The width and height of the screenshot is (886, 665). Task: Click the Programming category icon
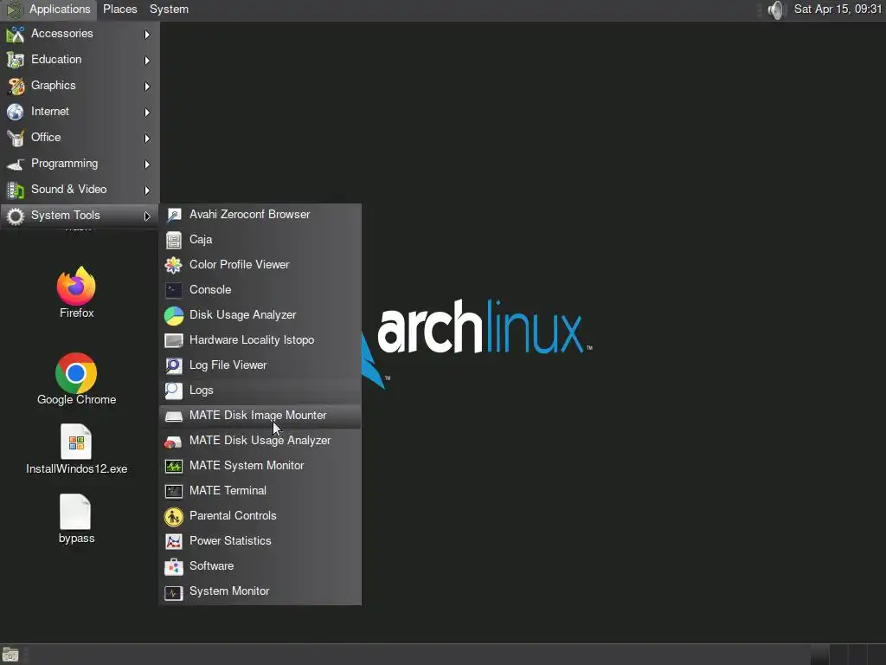[x=16, y=164]
